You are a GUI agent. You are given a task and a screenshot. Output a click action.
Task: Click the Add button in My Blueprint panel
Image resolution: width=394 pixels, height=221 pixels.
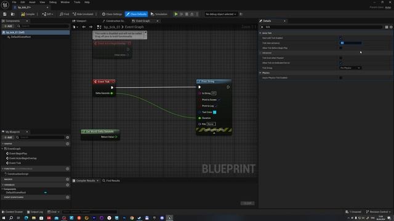pos(8,138)
